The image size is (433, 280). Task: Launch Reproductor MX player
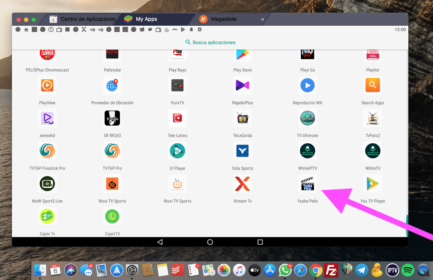tap(307, 86)
